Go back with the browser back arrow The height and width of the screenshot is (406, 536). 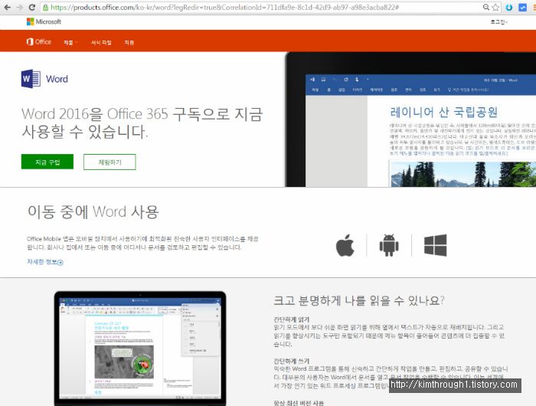(7, 7)
